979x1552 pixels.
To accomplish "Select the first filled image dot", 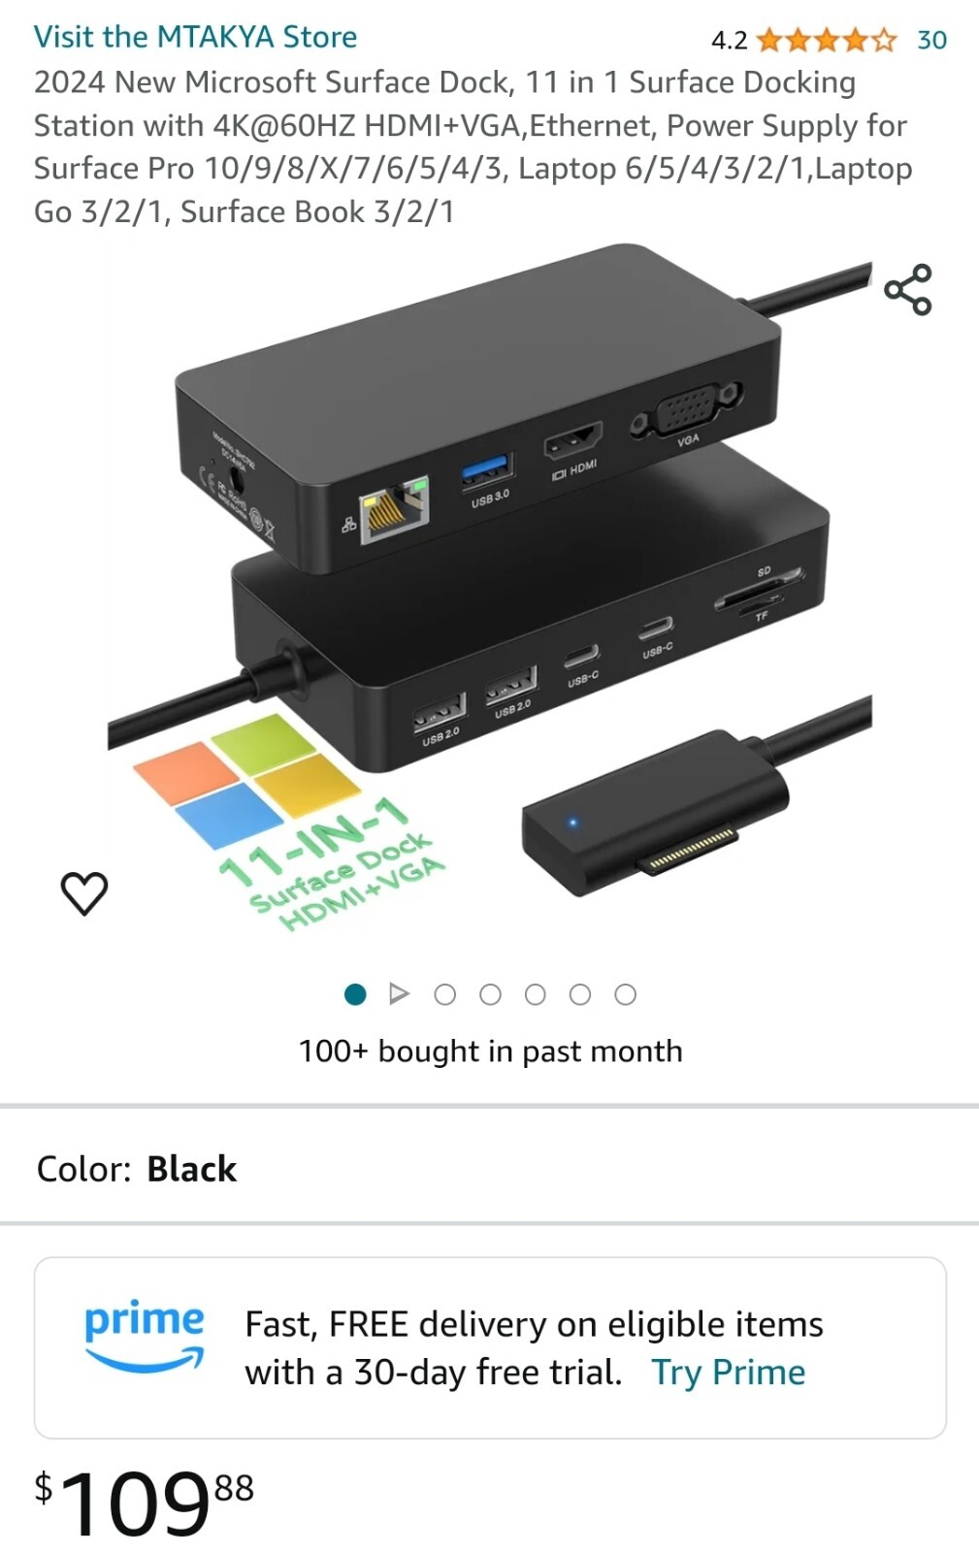I will [x=355, y=994].
